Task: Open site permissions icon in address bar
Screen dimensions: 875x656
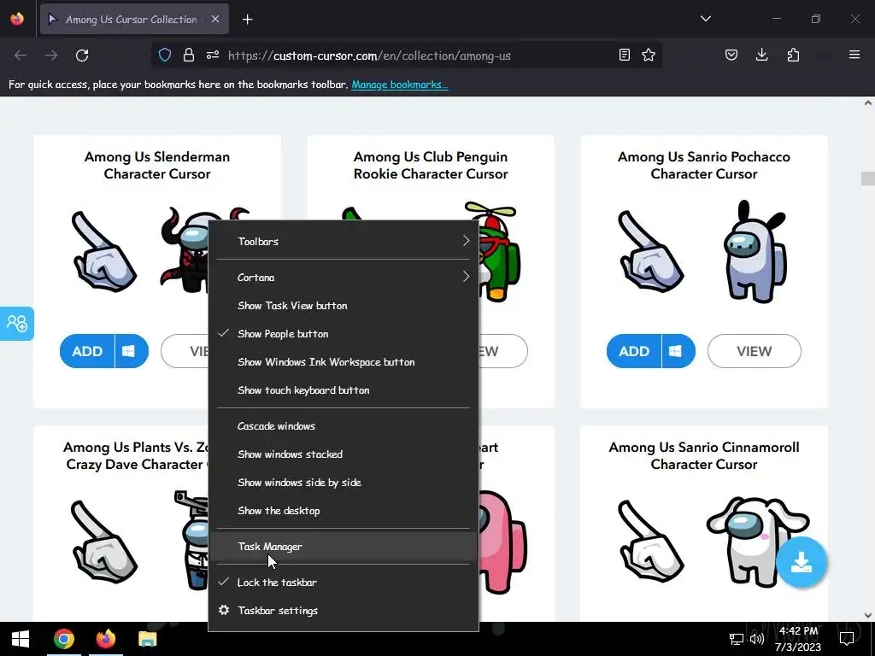Action: click(213, 55)
